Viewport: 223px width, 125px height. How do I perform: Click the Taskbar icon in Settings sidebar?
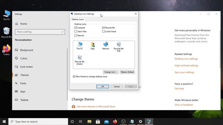[x=16, y=100]
